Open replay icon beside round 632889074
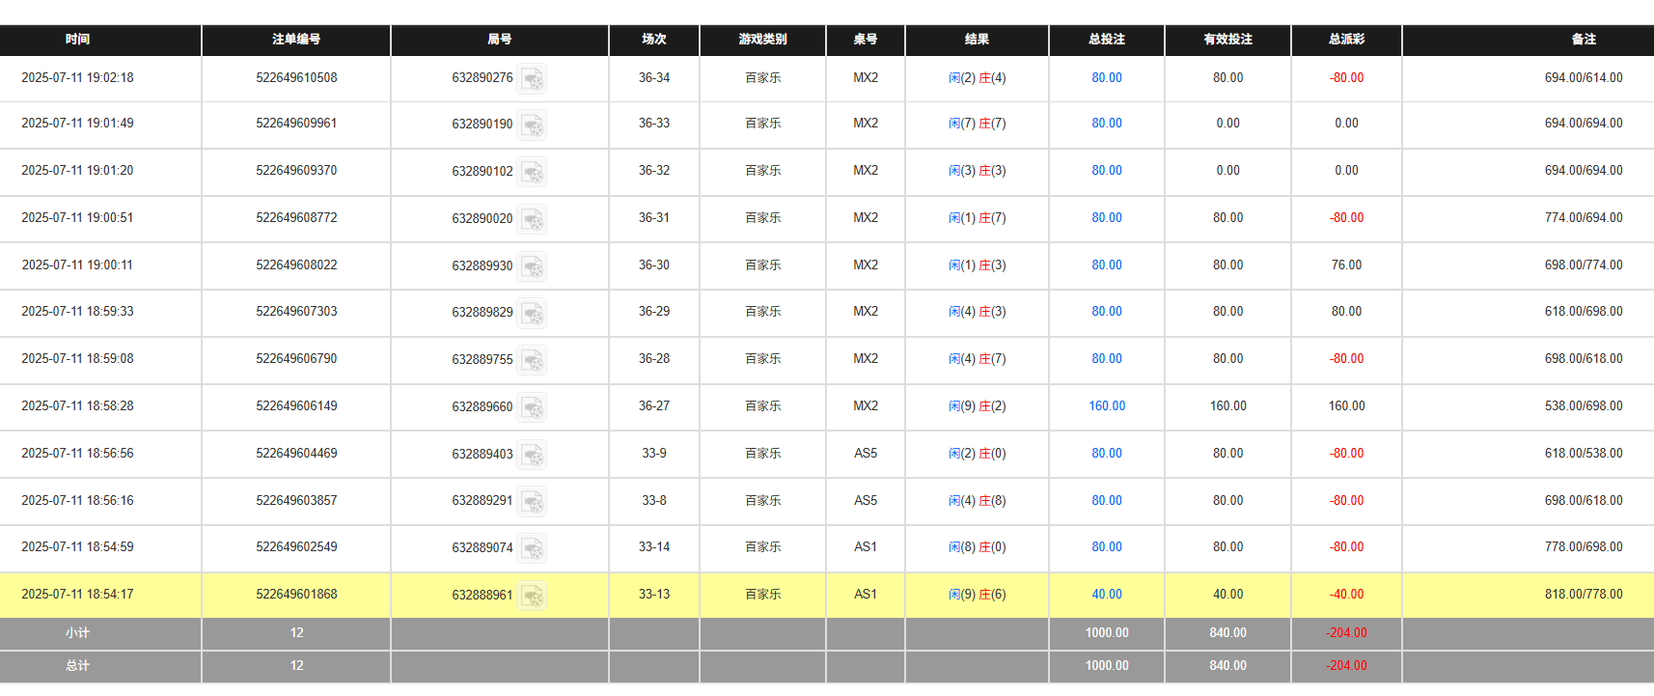Screen dimensions: 1654x696 pos(532,548)
